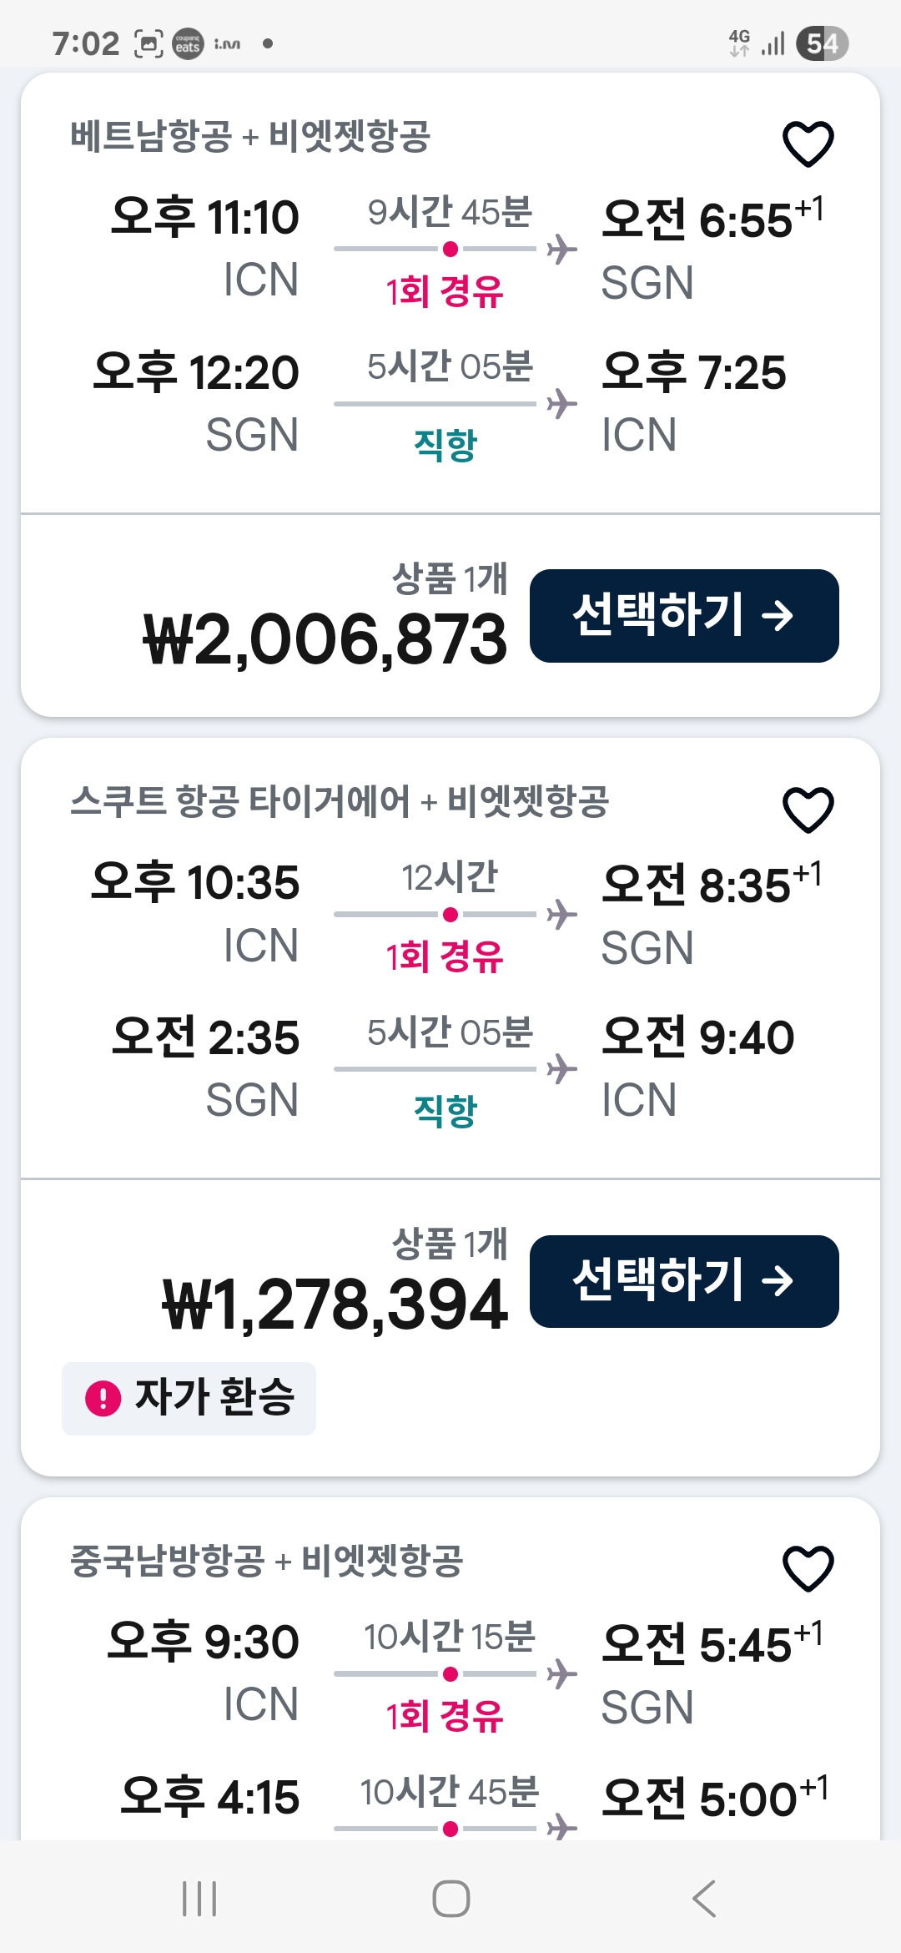
Task: Open the recent apps navigation button
Action: pos(199,1899)
